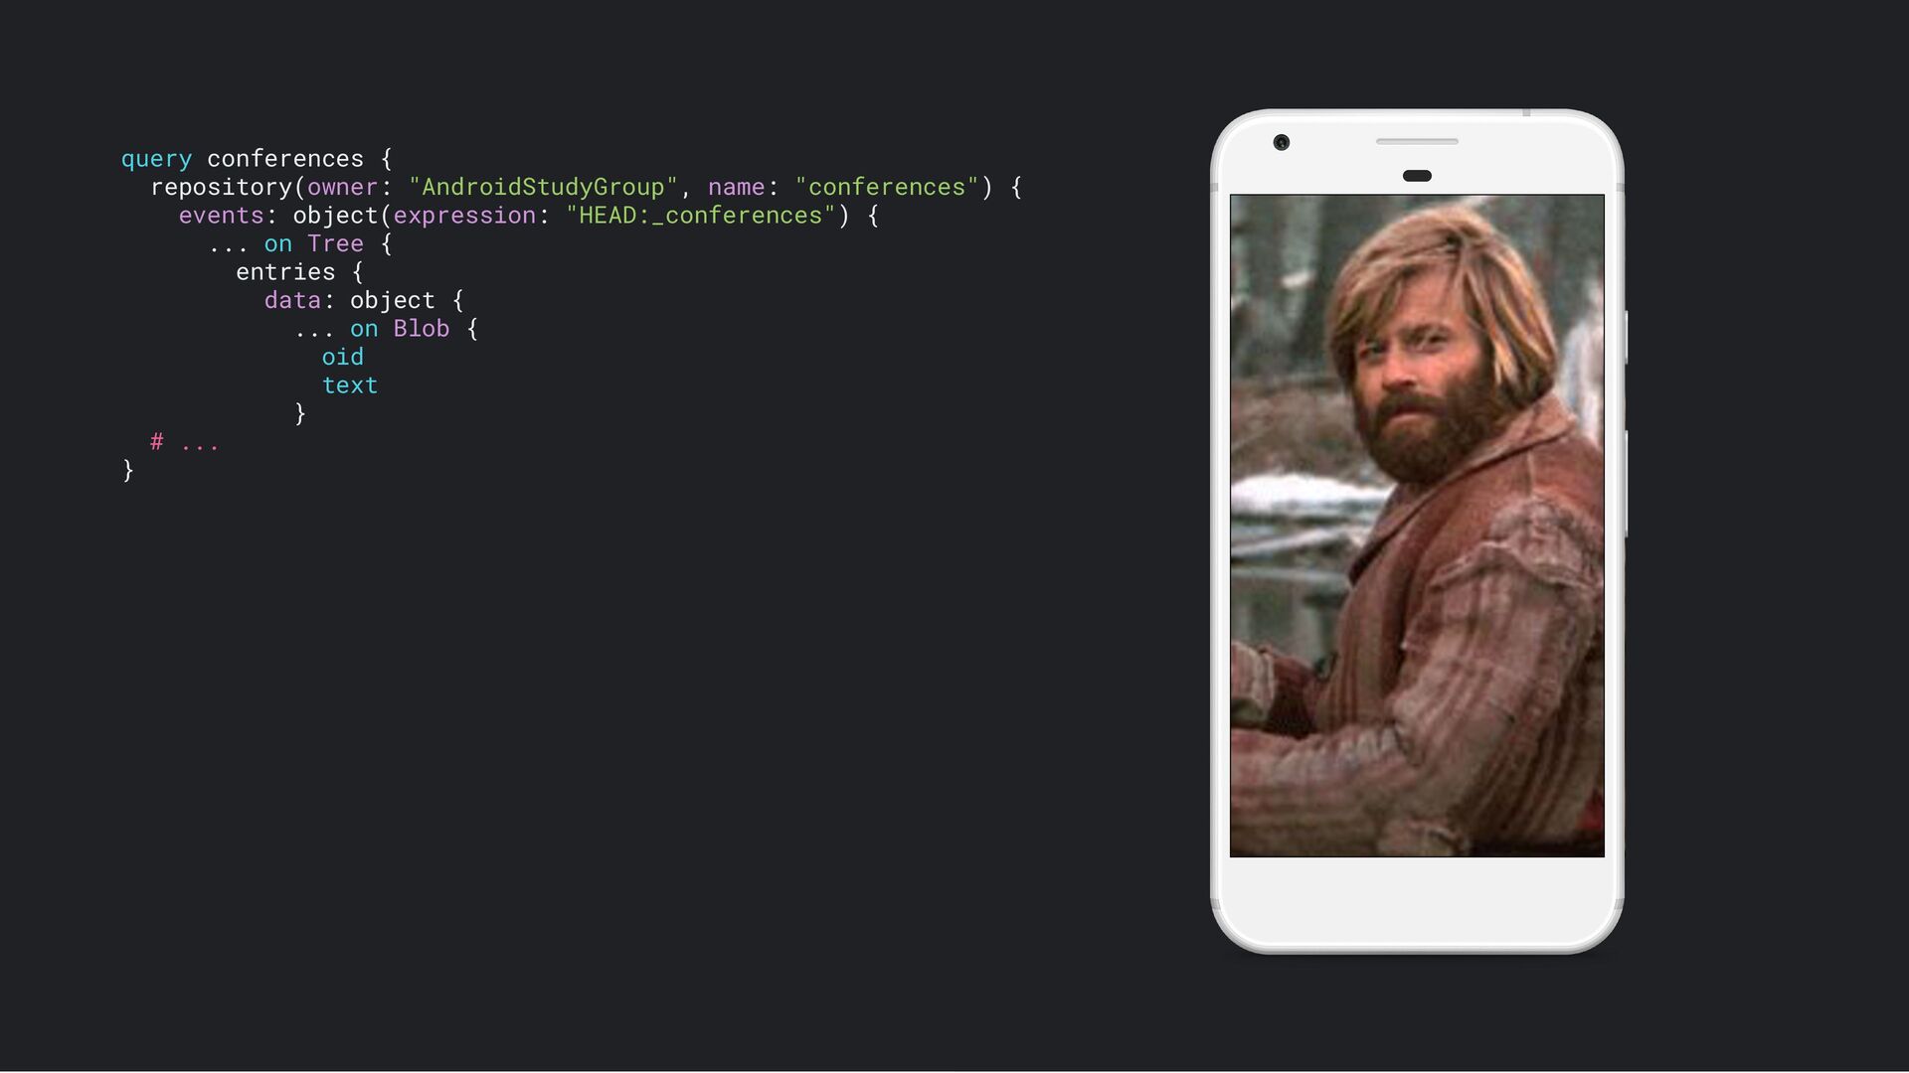Click the "conferences" name string value
The height and width of the screenshot is (1073, 1909).
(x=887, y=187)
